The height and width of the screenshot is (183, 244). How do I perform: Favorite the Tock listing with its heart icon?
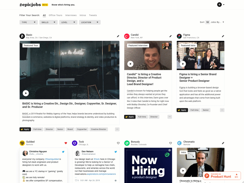[x=118, y=143]
